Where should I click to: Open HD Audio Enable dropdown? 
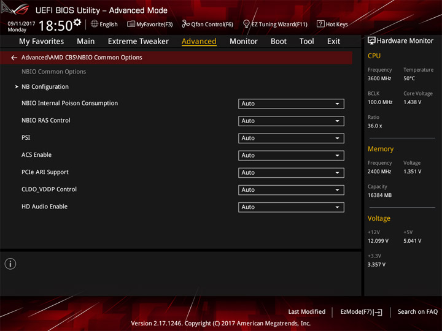click(291, 207)
